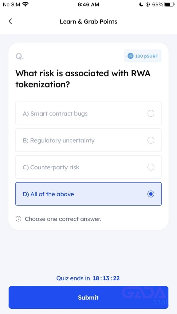
Task: Tap the 100 pSURF reward badge
Action: click(x=143, y=56)
